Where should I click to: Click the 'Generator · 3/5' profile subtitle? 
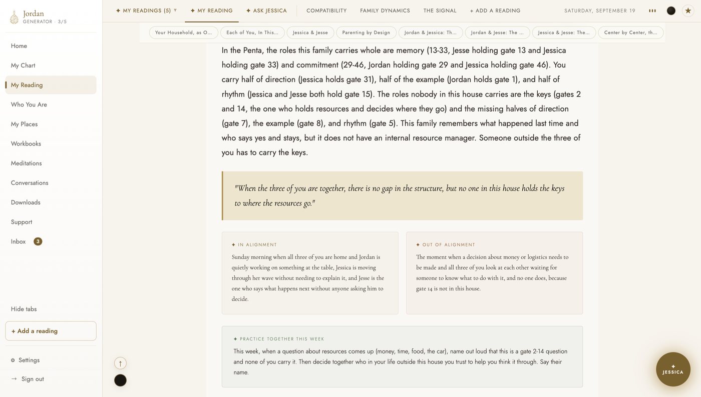[45, 21]
